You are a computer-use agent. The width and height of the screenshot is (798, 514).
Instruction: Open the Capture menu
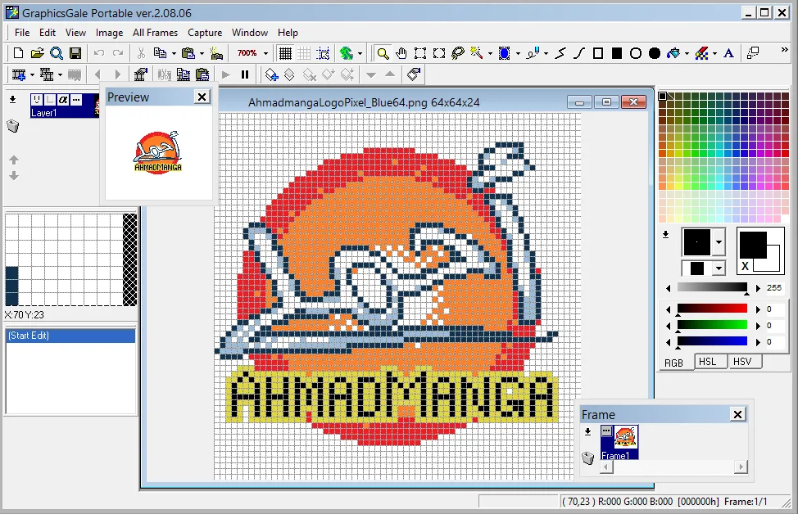coord(205,33)
